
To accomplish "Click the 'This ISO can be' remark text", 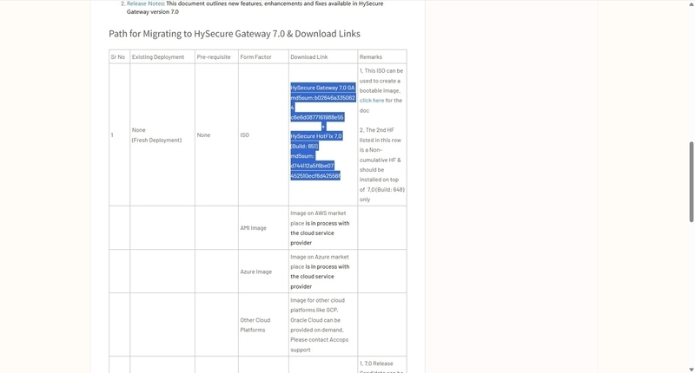I will pos(383,71).
